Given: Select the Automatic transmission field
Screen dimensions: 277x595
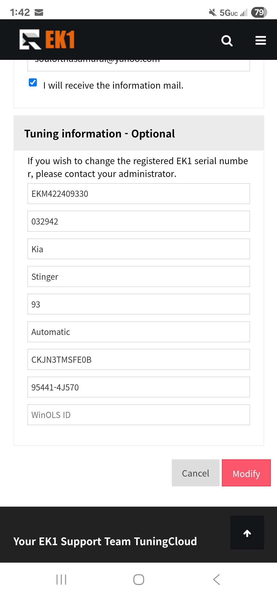Looking at the screenshot, I should point(139,332).
